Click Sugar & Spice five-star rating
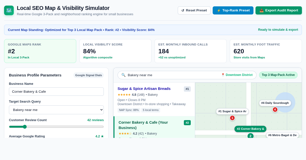 pos(124,95)
